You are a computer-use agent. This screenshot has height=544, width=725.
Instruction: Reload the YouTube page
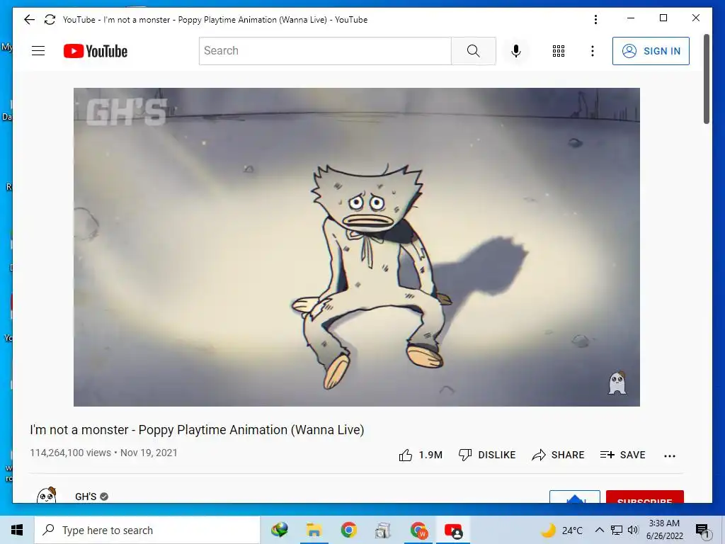click(50, 19)
